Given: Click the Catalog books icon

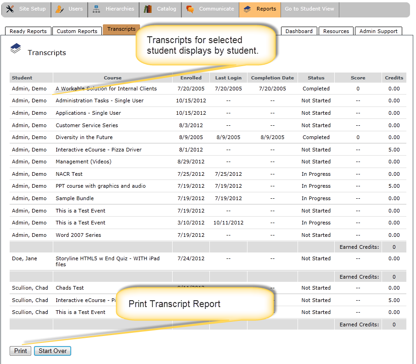Looking at the screenshot, I should 148,9.
